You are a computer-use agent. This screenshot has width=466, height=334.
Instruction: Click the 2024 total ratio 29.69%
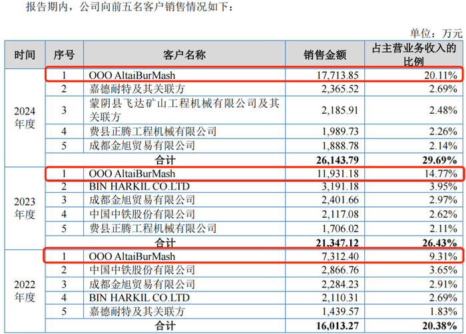tap(440, 160)
